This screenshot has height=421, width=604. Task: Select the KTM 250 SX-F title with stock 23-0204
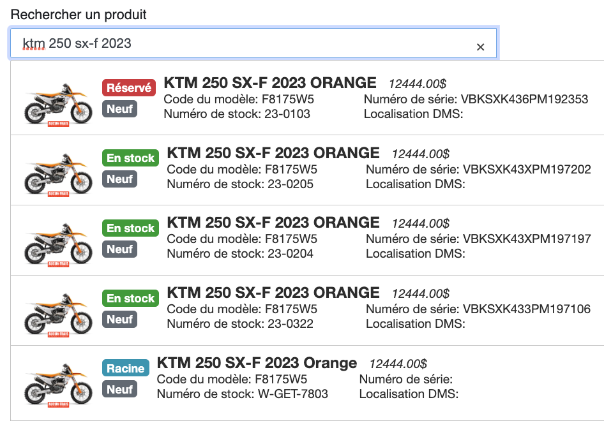click(273, 223)
